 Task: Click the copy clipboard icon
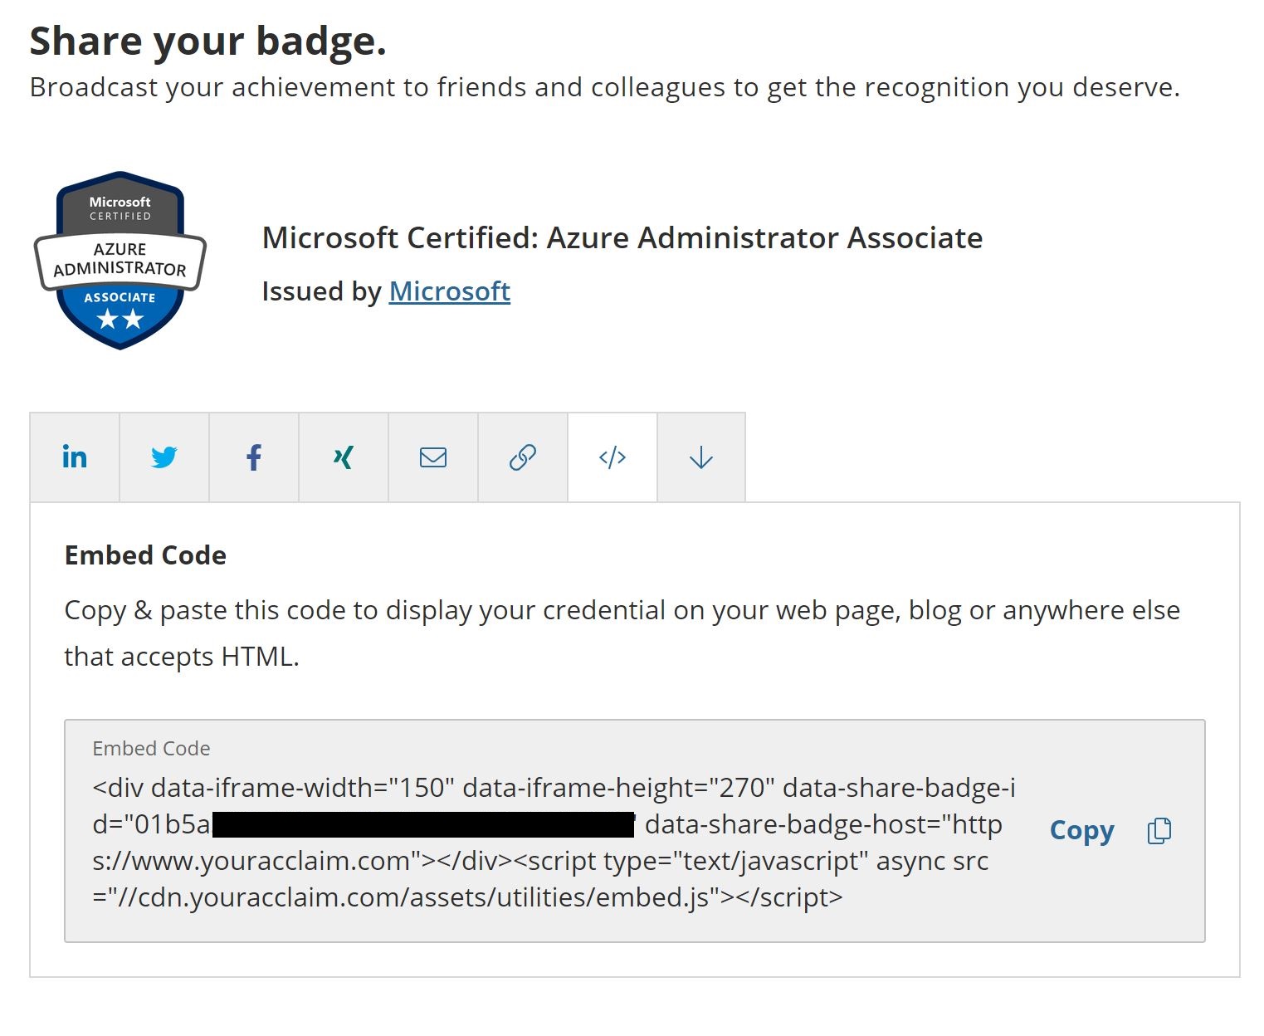[1159, 831]
